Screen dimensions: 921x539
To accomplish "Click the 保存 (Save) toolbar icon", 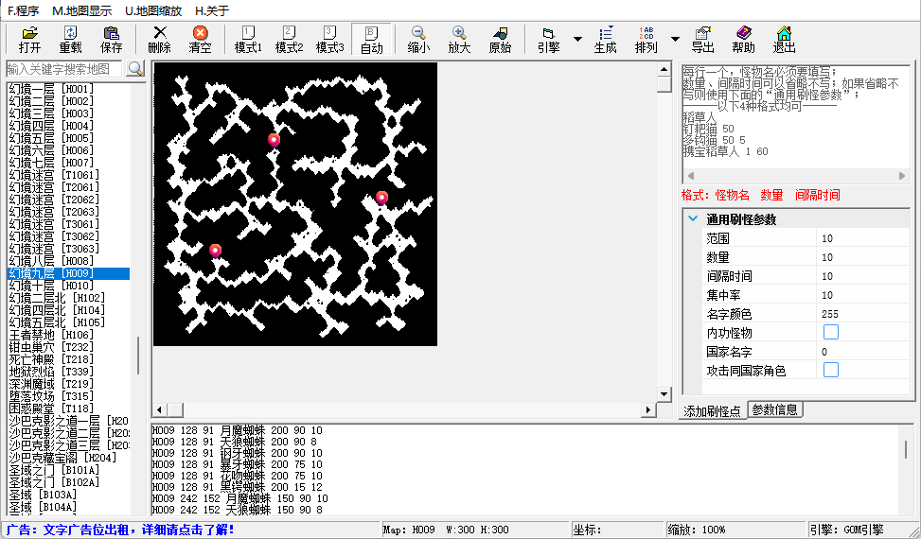I will (111, 40).
